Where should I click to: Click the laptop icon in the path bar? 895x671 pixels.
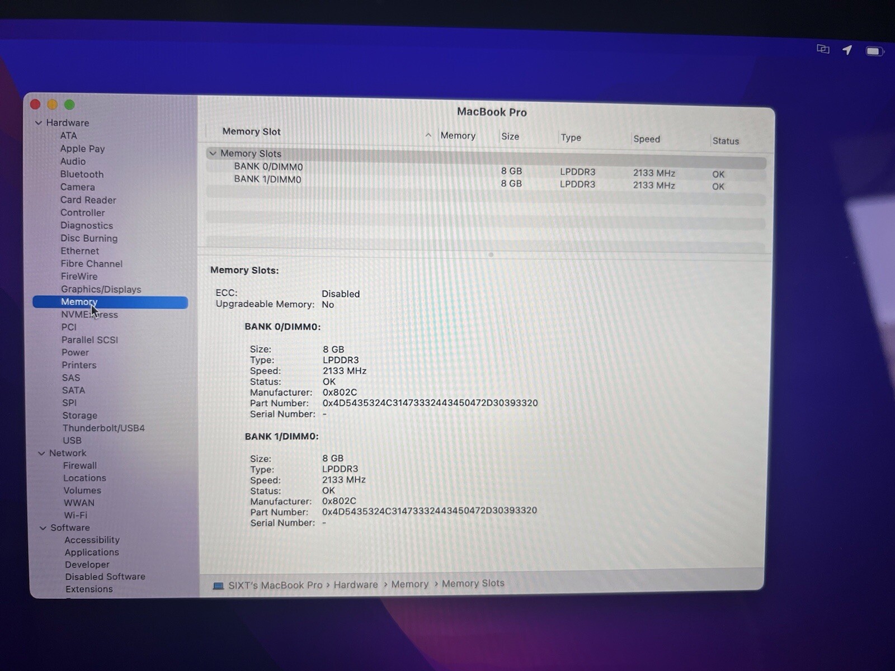(218, 585)
